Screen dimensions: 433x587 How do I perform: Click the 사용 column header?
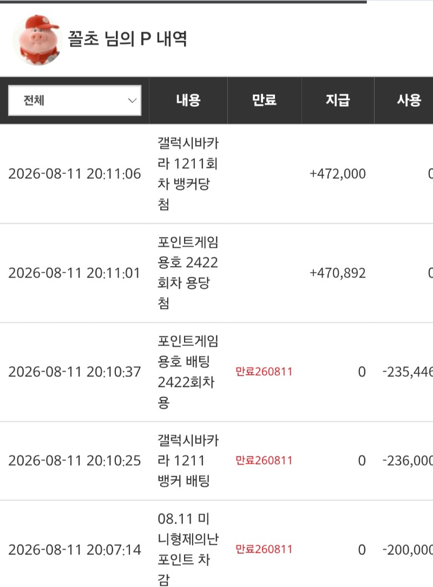[x=409, y=100]
